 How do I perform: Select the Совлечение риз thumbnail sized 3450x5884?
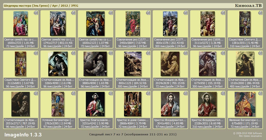click(133, 23)
